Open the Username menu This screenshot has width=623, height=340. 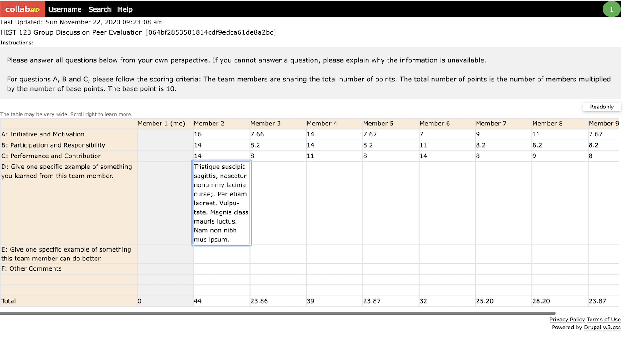[x=65, y=9]
